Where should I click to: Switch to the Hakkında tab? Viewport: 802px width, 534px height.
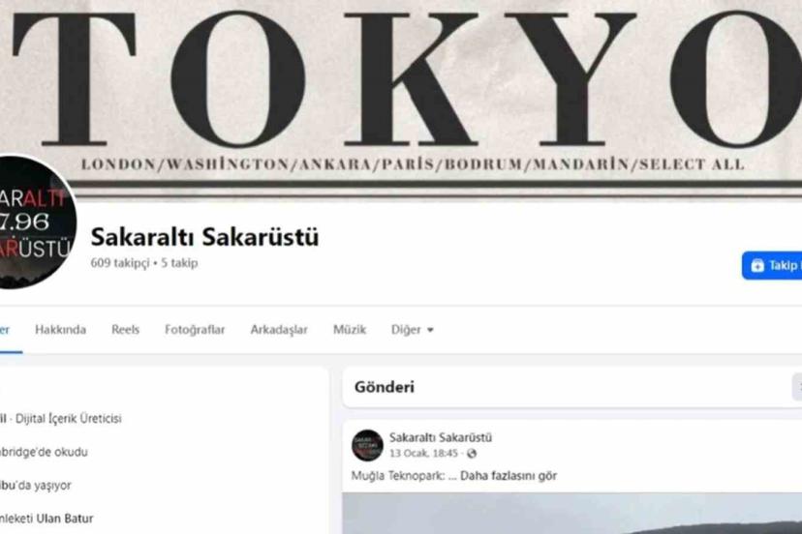pyautogui.click(x=60, y=330)
